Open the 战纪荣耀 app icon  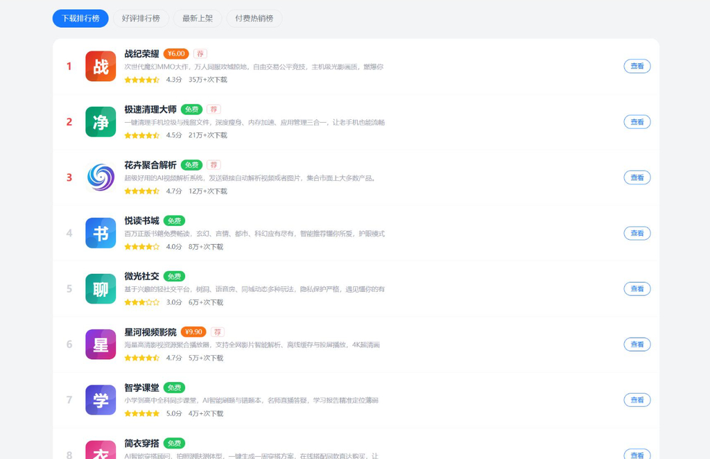click(x=101, y=66)
